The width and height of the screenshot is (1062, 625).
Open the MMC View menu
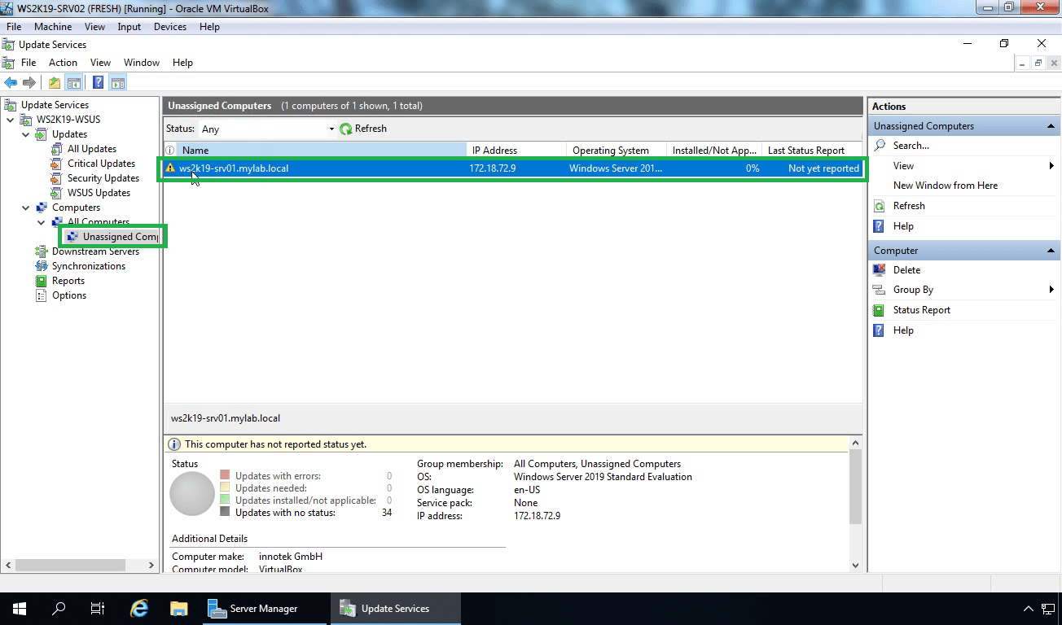[x=100, y=63]
